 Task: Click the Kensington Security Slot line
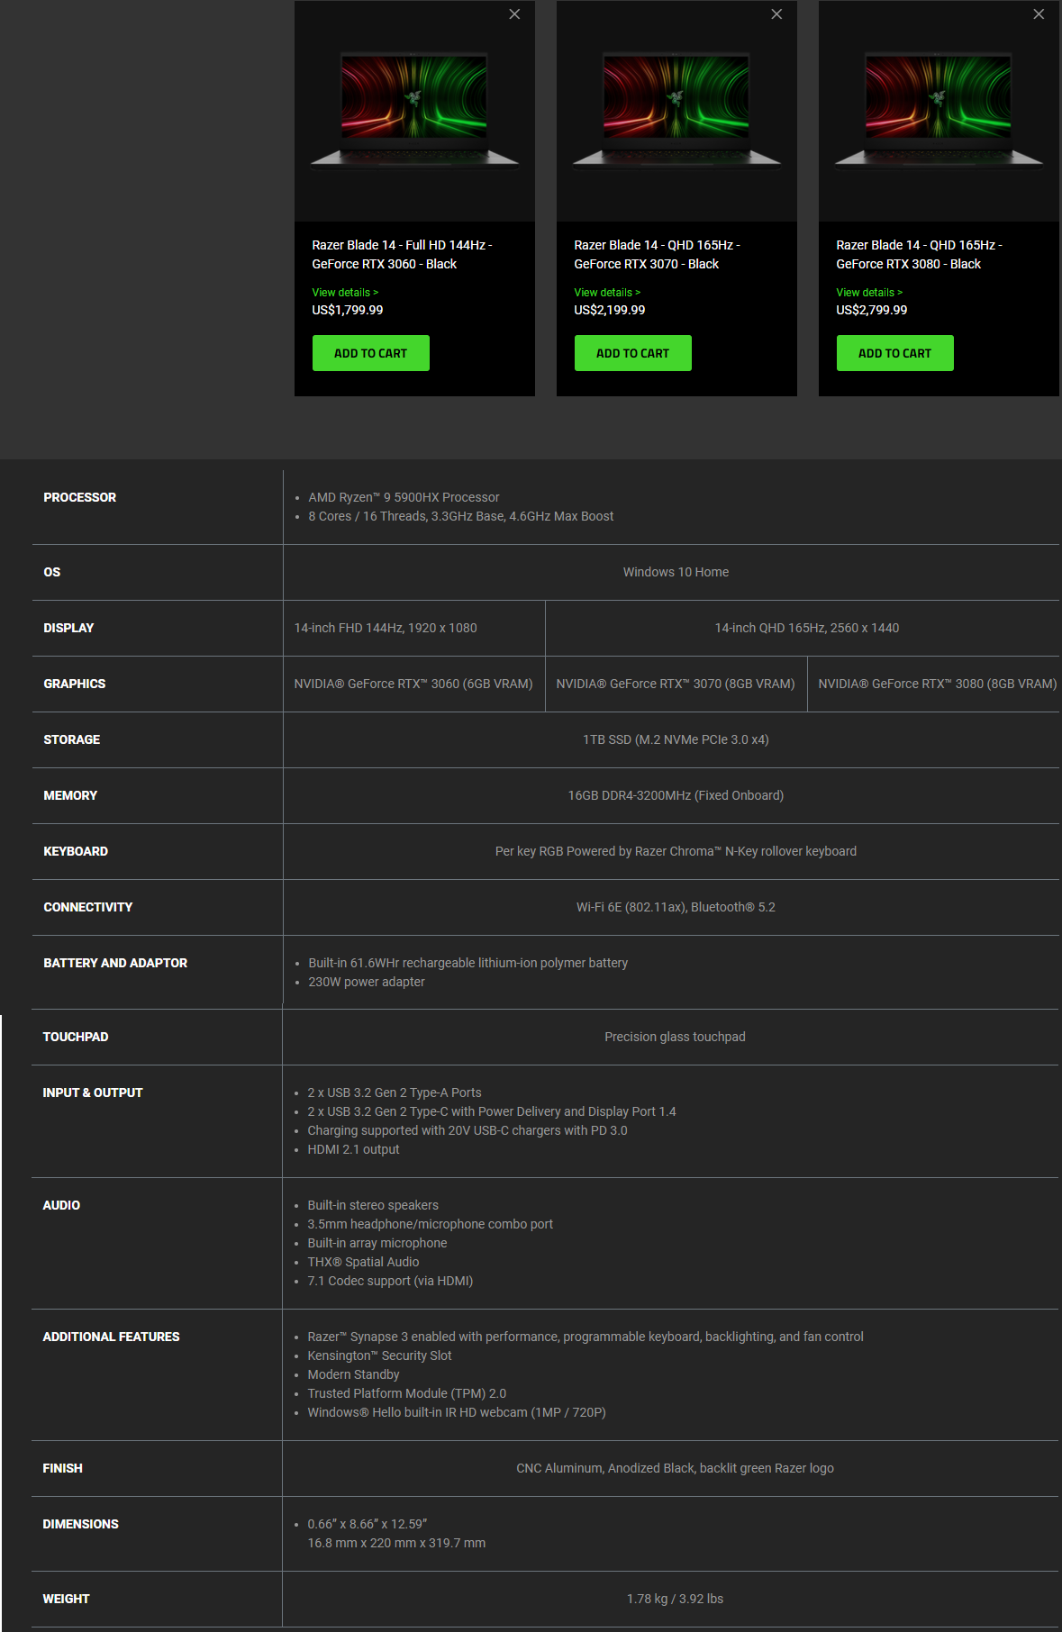tap(379, 1355)
